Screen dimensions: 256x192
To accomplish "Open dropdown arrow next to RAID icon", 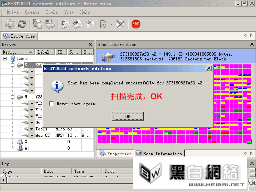I will pos(112,25).
